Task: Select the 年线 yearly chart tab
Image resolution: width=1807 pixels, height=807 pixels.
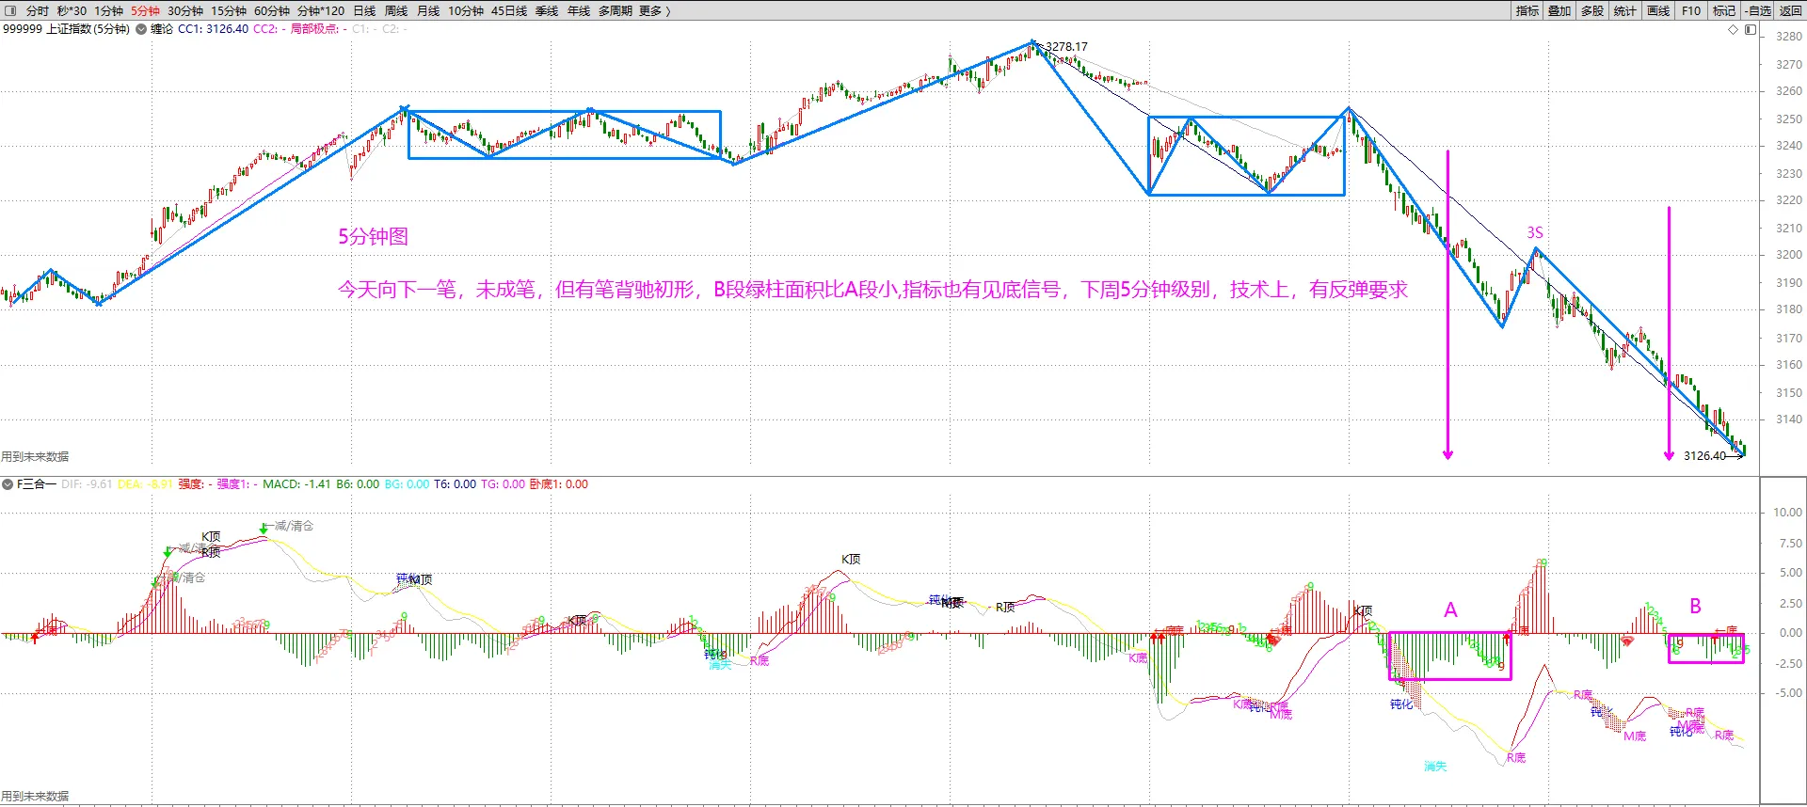Action: pos(579,10)
